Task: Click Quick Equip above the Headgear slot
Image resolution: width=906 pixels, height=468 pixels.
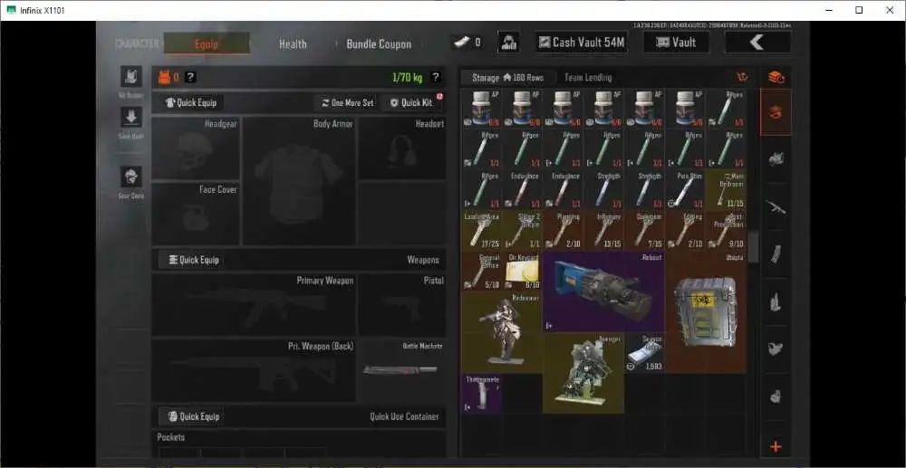Action: click(191, 102)
